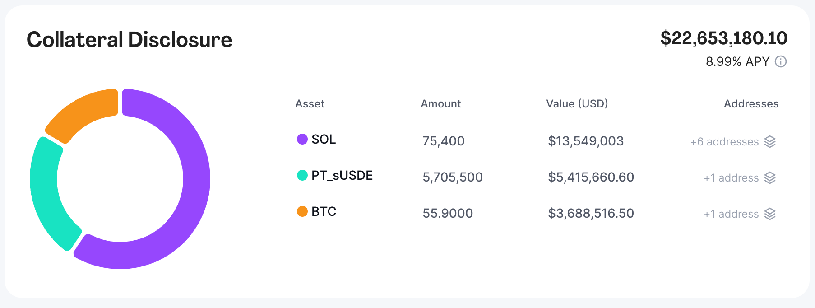Click the Value (USD) column header
This screenshot has height=308, width=815.
coord(577,104)
